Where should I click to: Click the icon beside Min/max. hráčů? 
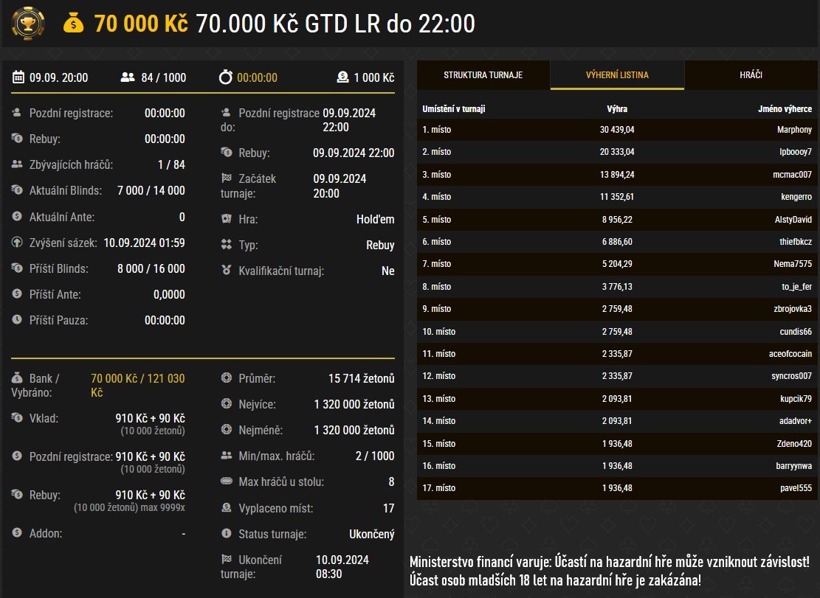pos(227,456)
